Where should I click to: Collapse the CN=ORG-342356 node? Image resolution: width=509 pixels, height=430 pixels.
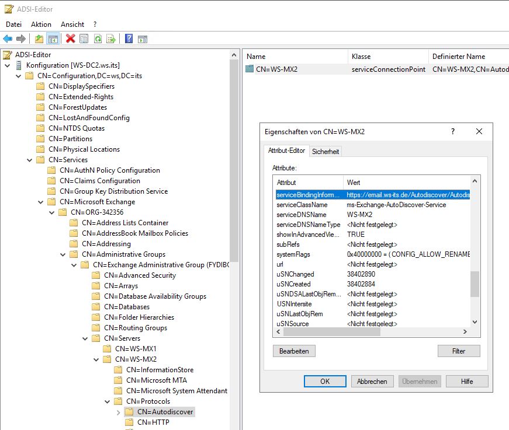pyautogui.click(x=51, y=212)
